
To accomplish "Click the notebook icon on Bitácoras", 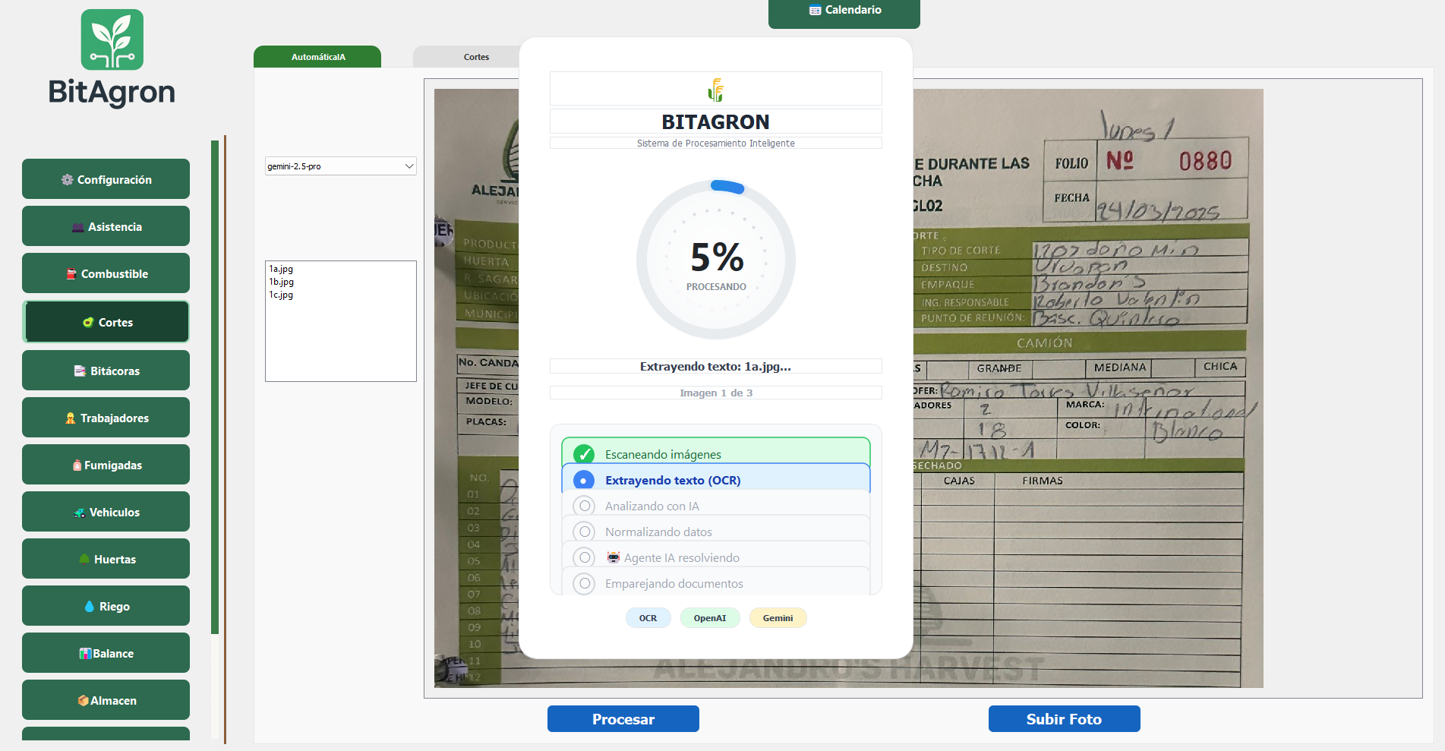I will 80,371.
